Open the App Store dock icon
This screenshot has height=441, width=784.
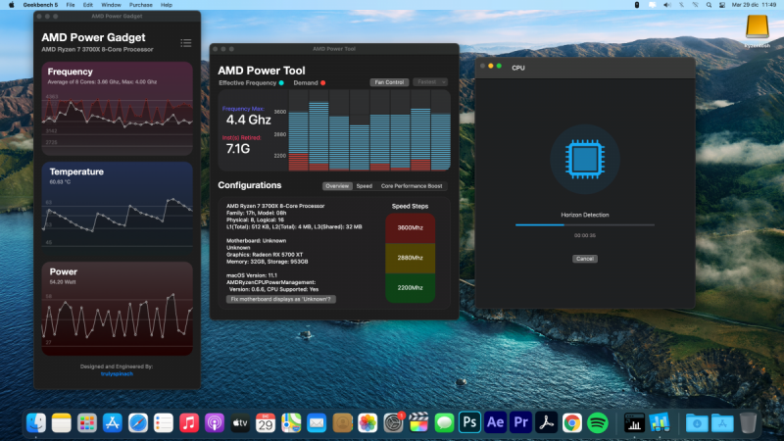[x=113, y=423]
